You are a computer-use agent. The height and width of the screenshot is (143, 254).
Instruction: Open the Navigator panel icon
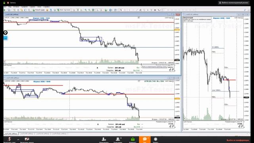point(21,10)
